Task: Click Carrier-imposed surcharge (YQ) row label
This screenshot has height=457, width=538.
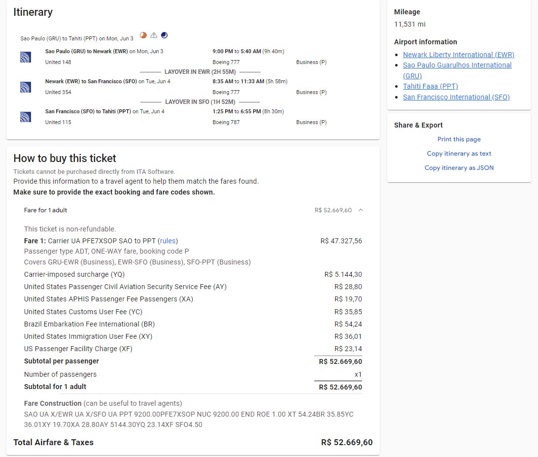Action: click(x=74, y=274)
